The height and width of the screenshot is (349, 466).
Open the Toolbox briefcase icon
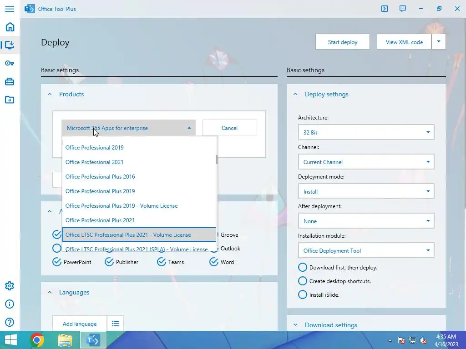pyautogui.click(x=10, y=81)
